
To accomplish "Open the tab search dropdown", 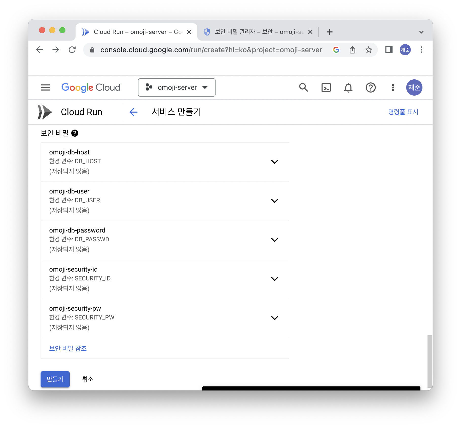I will click(x=421, y=32).
